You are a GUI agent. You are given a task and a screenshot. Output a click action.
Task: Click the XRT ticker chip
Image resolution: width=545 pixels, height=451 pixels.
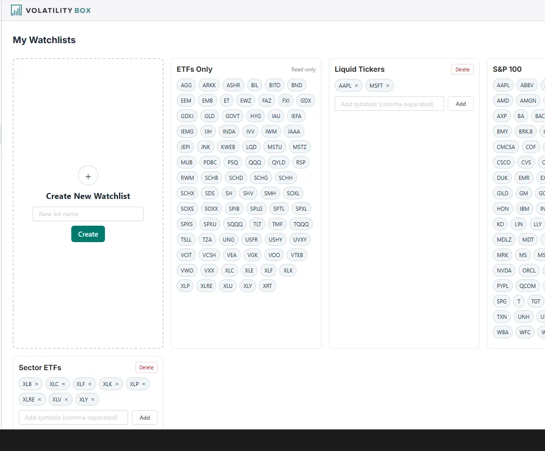pyautogui.click(x=268, y=286)
